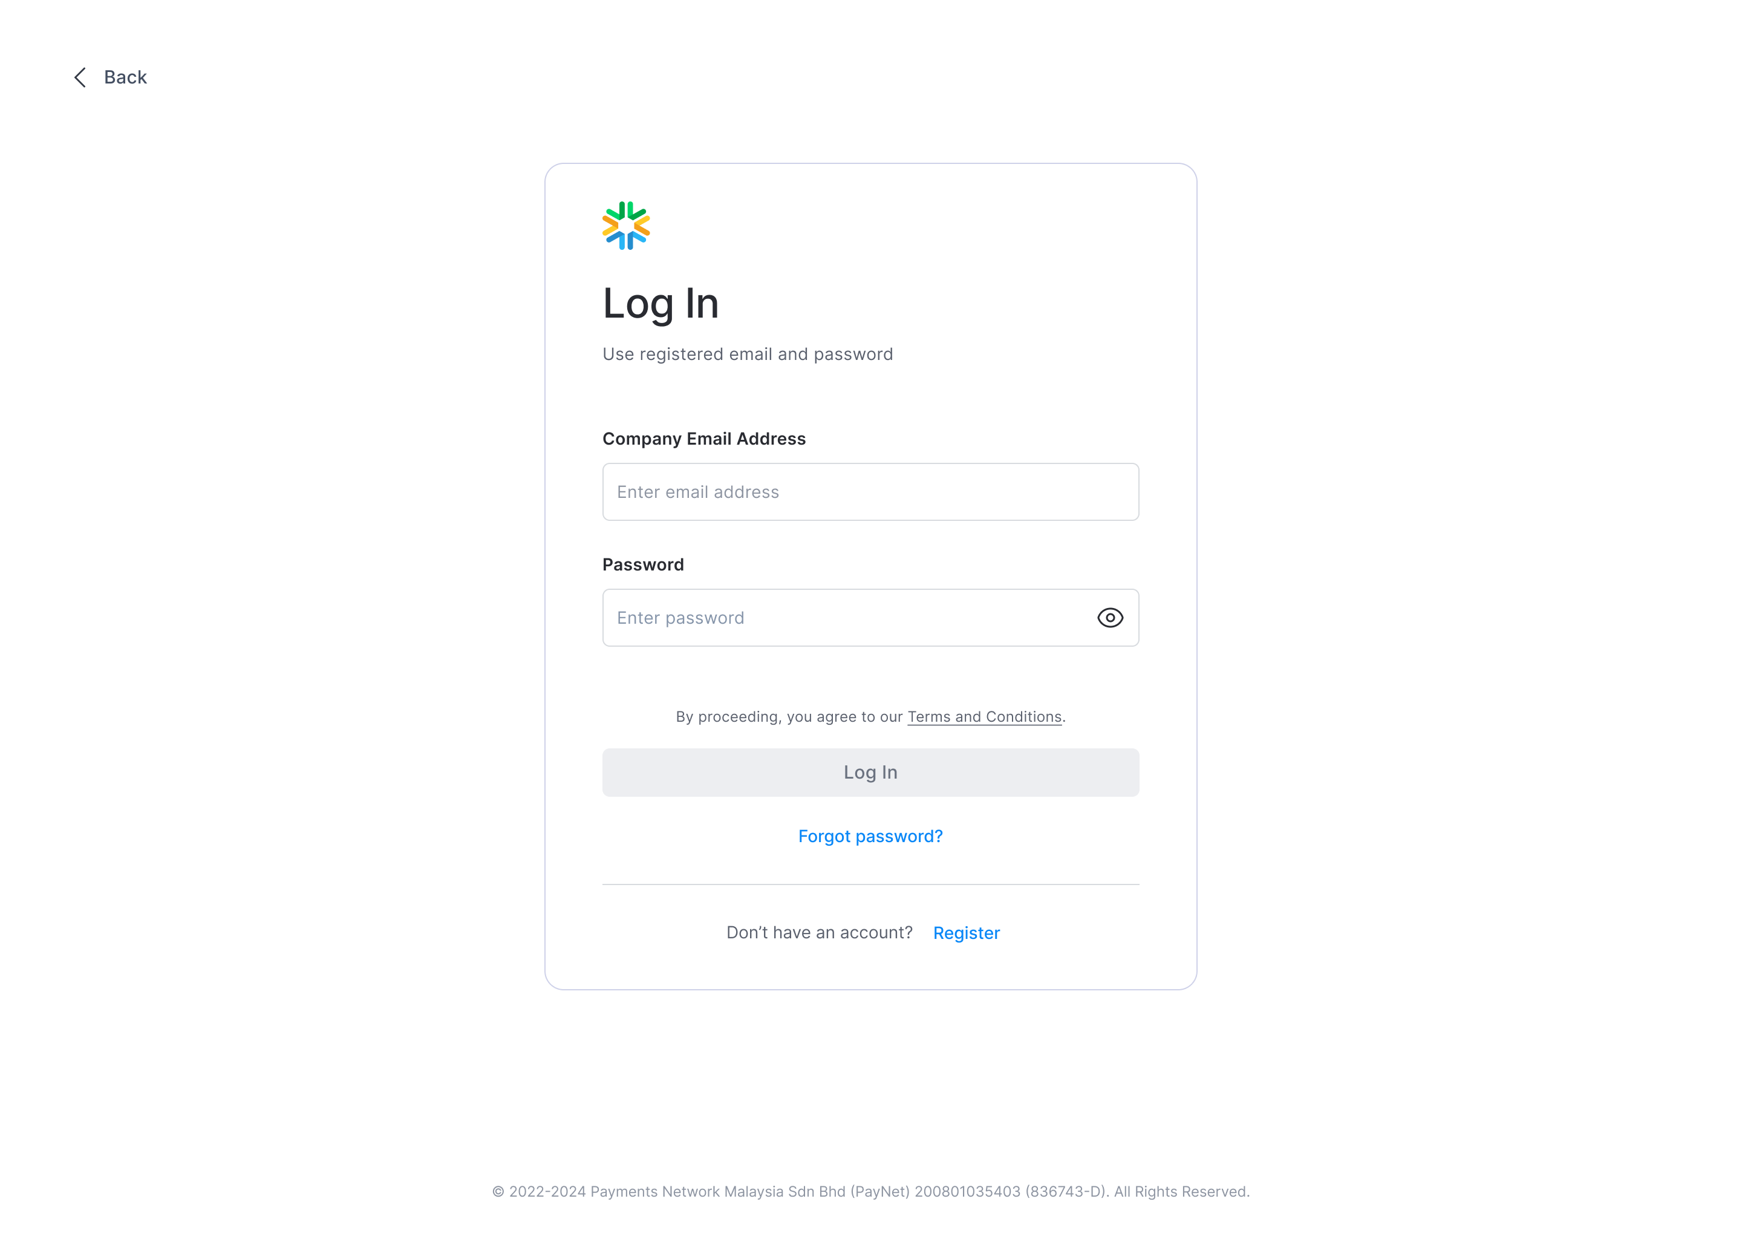The height and width of the screenshot is (1239, 1742).
Task: Toggle password visibility with eye icon
Action: tap(1110, 617)
